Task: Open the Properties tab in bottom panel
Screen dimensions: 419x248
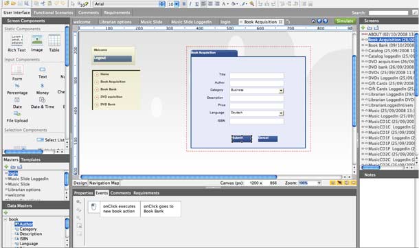Action: [83, 193]
